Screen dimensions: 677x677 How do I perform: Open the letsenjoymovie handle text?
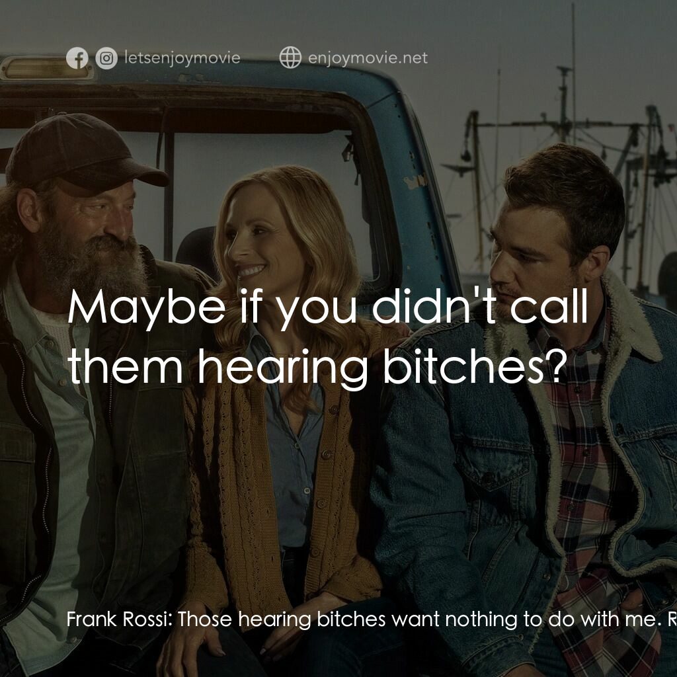coord(182,58)
